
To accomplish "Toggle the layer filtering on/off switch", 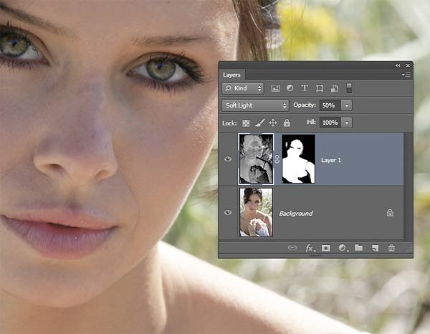I will point(349,88).
